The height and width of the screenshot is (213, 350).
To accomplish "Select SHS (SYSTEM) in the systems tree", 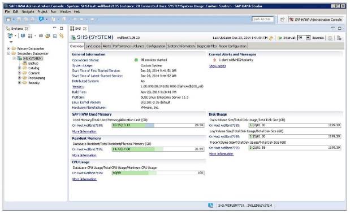I will [33, 58].
